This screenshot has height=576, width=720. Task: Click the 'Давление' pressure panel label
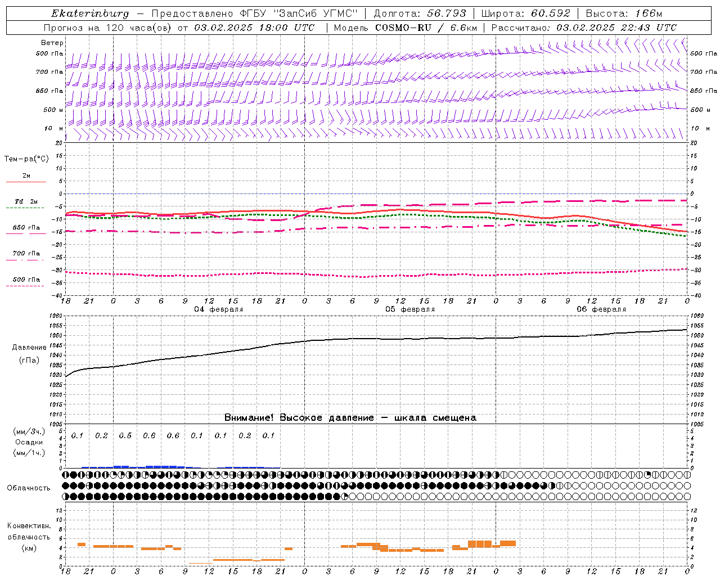click(29, 348)
